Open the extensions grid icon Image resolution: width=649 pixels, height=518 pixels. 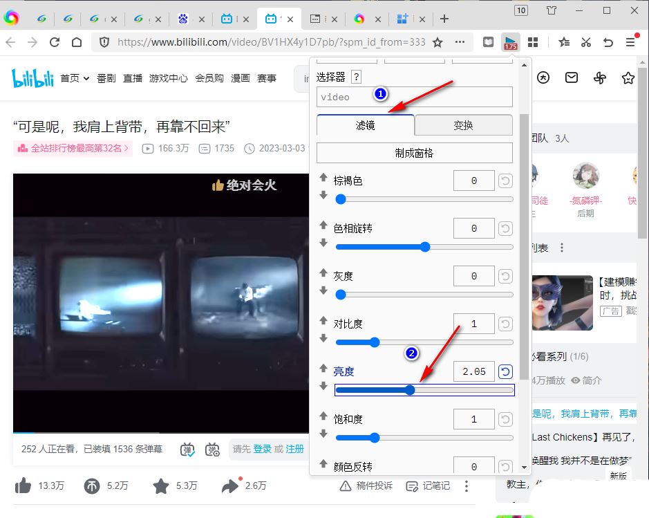click(x=533, y=42)
